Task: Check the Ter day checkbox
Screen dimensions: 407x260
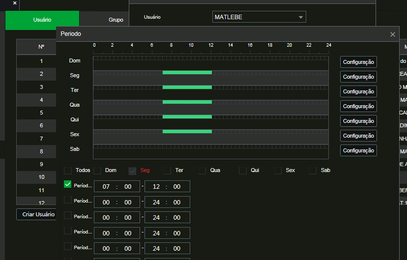Action: coord(167,171)
